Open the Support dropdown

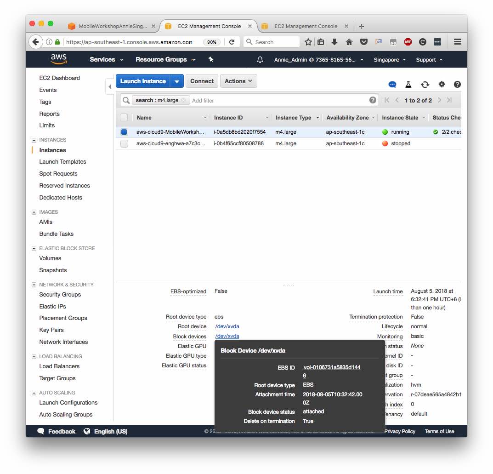tap(429, 60)
